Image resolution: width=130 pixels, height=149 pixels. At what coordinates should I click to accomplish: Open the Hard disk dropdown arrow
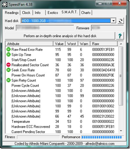point(113,21)
